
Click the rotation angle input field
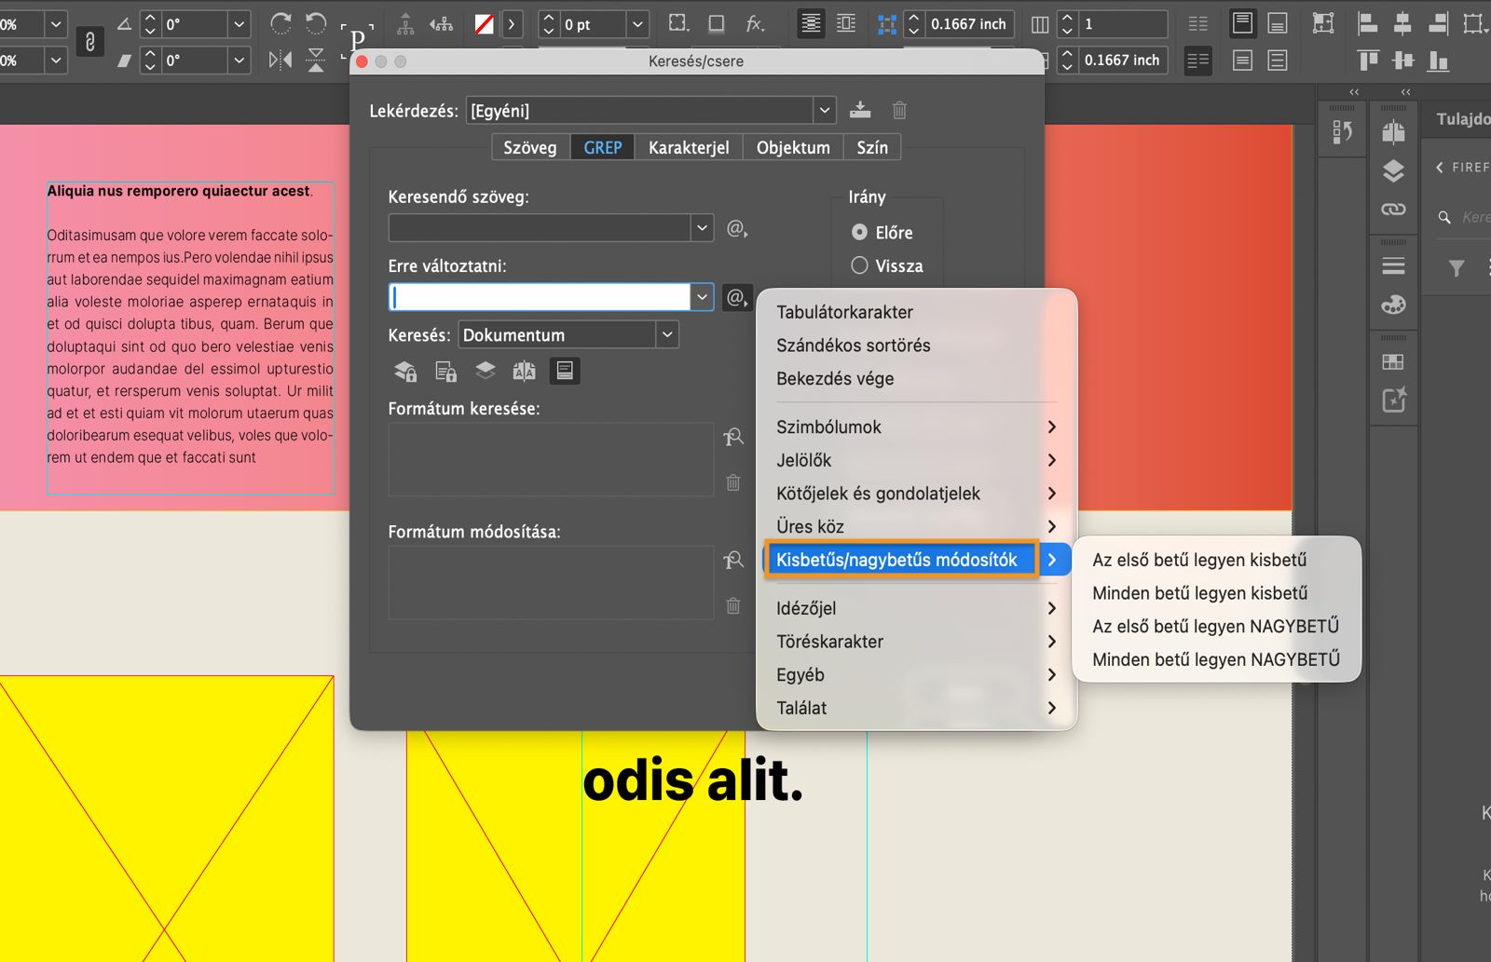click(x=195, y=24)
